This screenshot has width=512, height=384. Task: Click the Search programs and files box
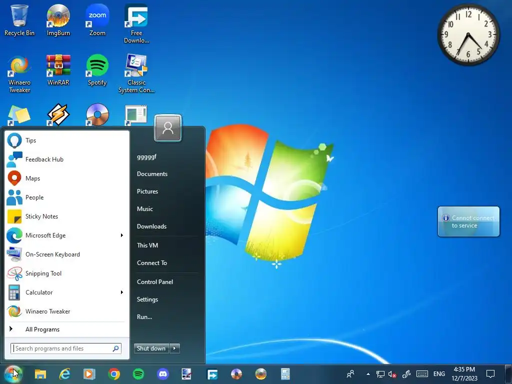click(x=65, y=348)
